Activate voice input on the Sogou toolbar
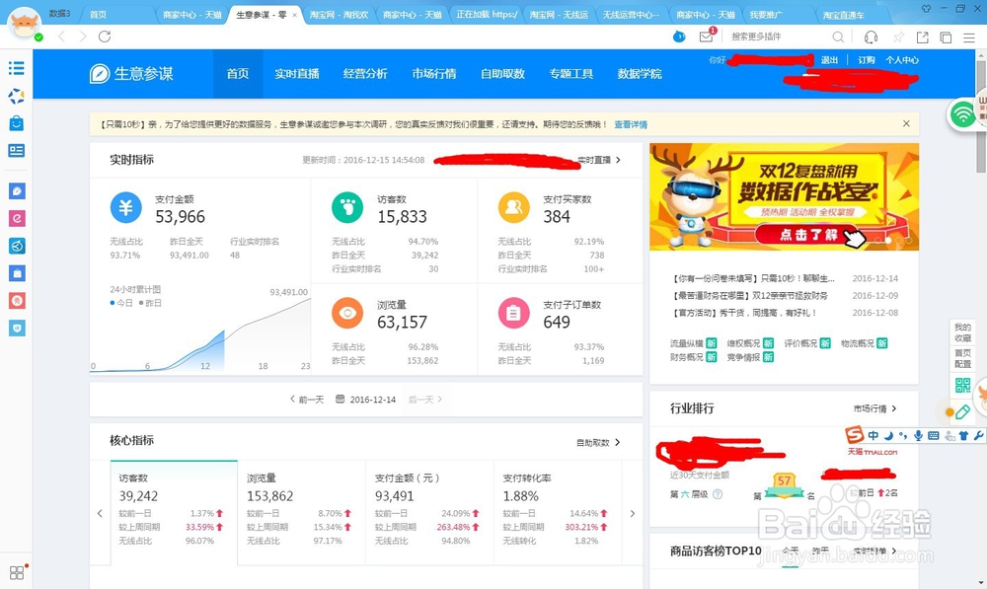 click(919, 435)
